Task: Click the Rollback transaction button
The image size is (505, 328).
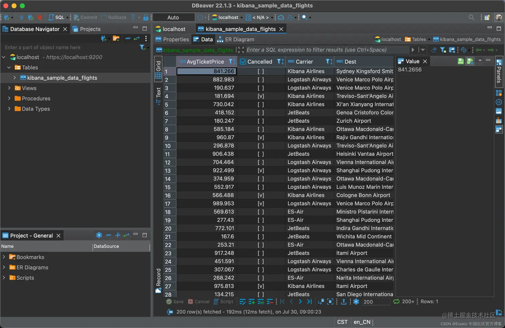Action: (x=114, y=17)
